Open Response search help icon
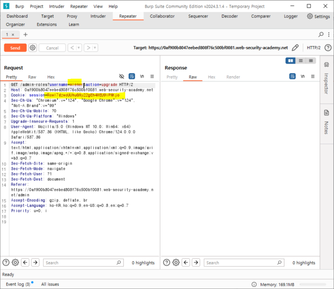The height and width of the screenshot is (289, 334). [167, 263]
